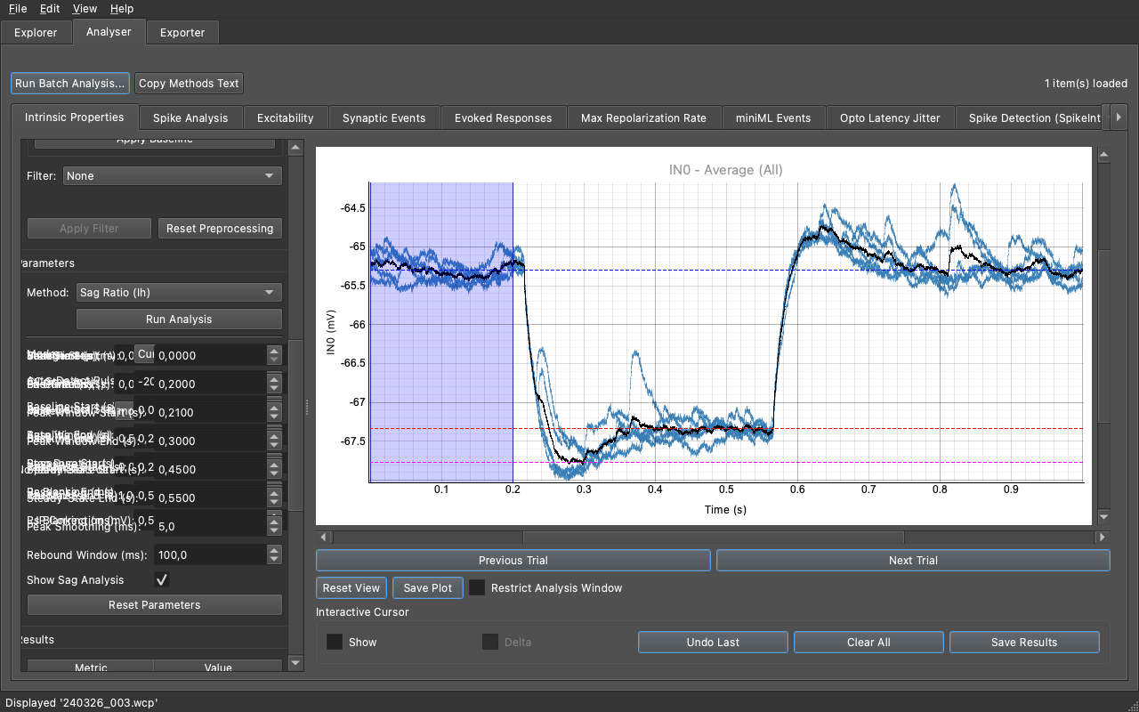Open the Method dropdown Sag Ratio (Ih)
Screen dimensions: 1139x712
pyautogui.click(x=179, y=293)
